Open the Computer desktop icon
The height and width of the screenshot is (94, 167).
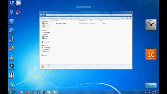tap(11, 3)
